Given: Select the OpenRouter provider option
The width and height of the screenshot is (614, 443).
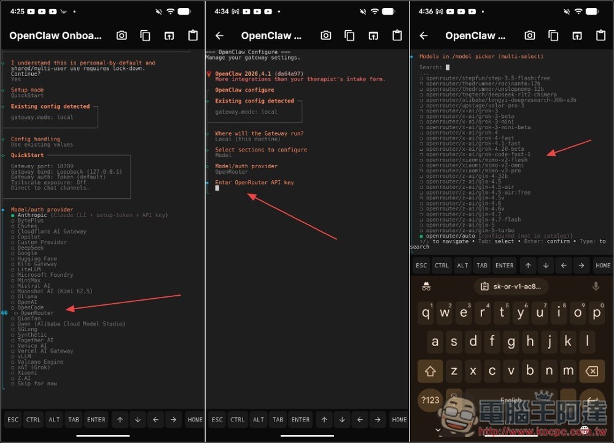Looking at the screenshot, I should 37,313.
